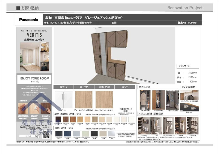Open the coat storage unit photo with trench coat
219x155 pixels.
145,100
